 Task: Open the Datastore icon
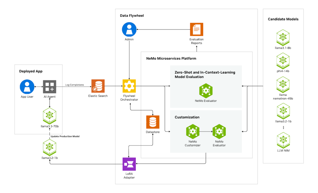coord(152,122)
